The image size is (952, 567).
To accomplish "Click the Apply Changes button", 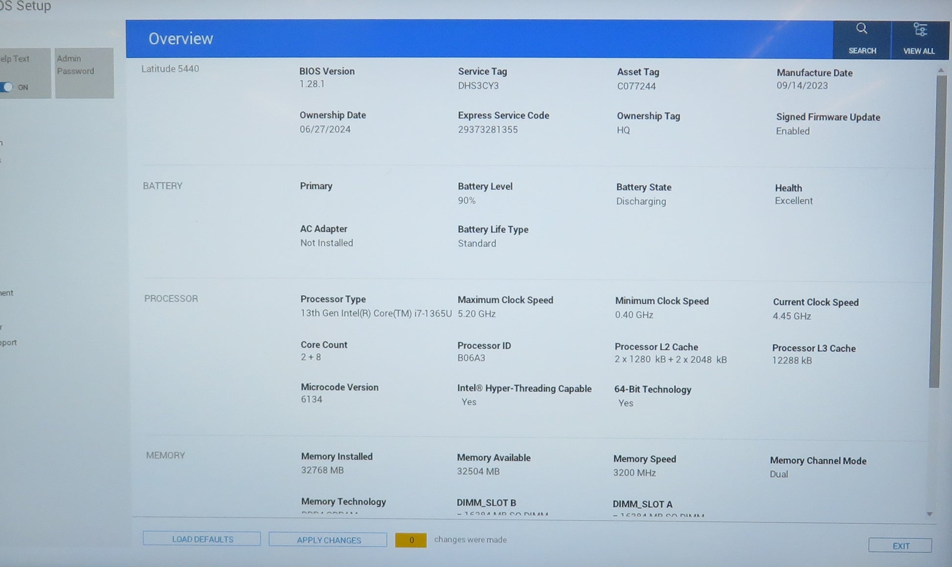I will click(328, 540).
